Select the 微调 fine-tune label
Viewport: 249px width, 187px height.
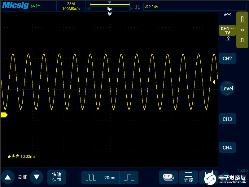pos(23,177)
